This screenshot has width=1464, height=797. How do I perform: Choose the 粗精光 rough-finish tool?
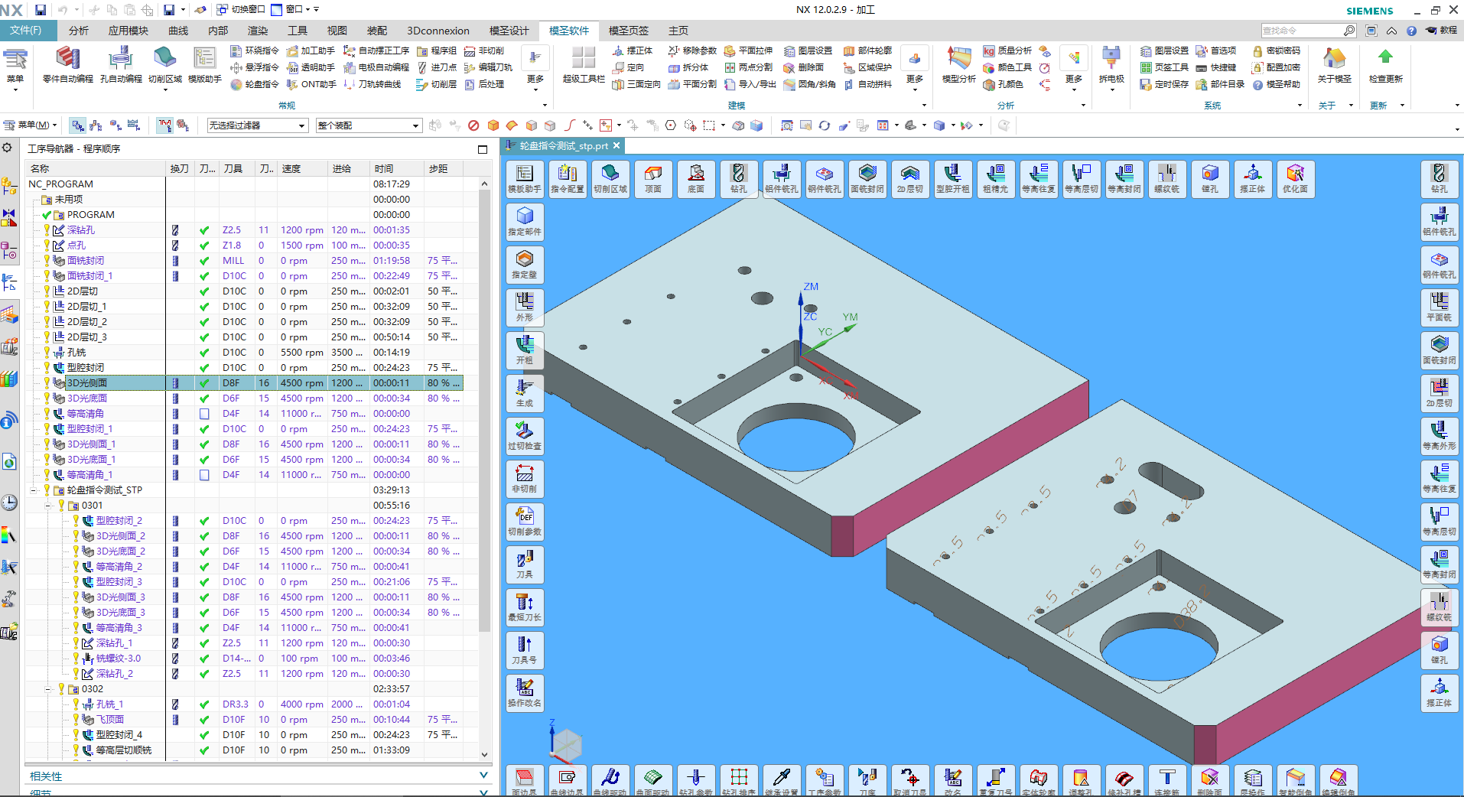[996, 178]
